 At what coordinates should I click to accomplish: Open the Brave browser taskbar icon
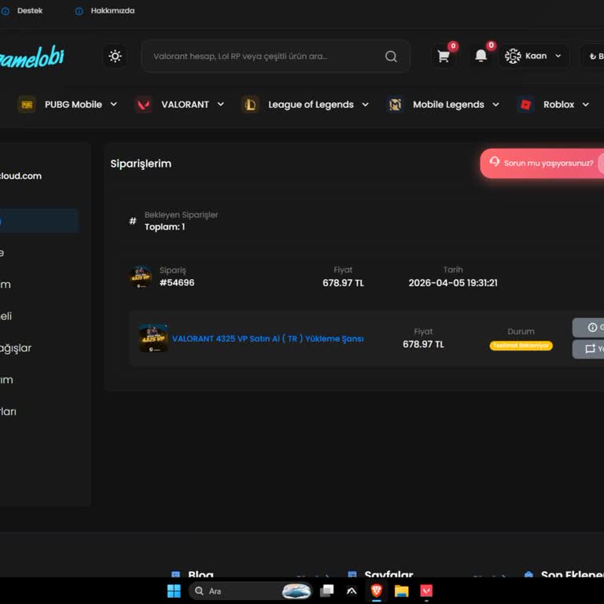377,591
